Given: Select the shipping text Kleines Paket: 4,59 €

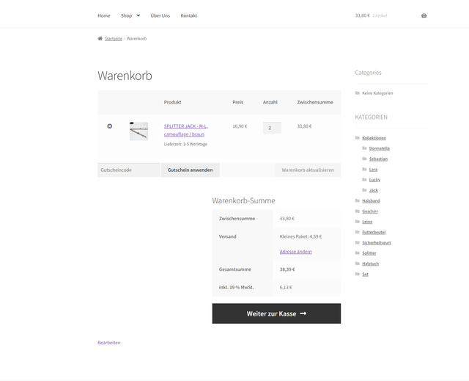Looking at the screenshot, I should [x=300, y=236].
